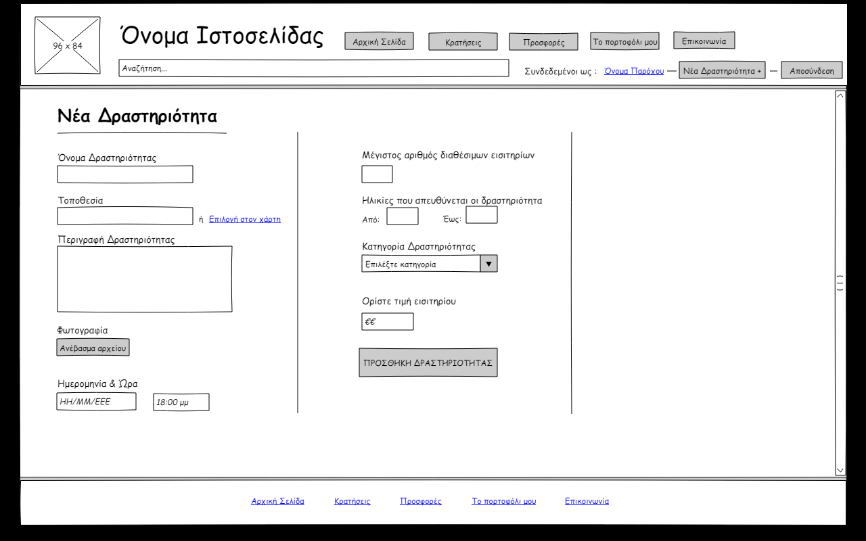Viewport: 866px width, 541px height.
Task: Click the Μέγιστος αριθμός διαθέσιμων εισιτηρίων label
Action: (x=449, y=155)
